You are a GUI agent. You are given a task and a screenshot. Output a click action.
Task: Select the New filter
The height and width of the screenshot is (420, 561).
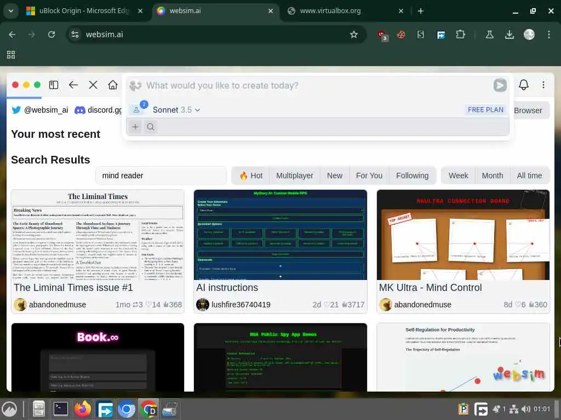[335, 176]
